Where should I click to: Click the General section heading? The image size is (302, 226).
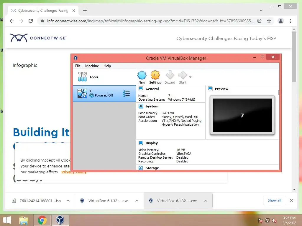tap(152, 89)
